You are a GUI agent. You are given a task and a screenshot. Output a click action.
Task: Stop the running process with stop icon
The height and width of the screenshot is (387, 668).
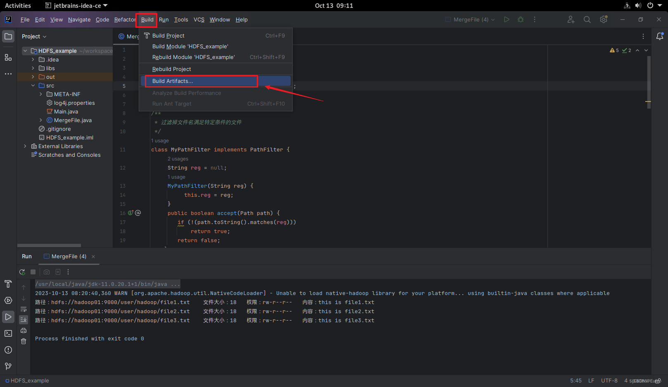coord(33,272)
